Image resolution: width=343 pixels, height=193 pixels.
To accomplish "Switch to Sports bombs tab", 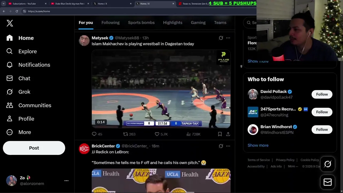I will point(141,23).
